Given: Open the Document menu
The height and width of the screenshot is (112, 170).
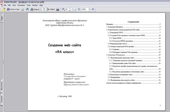Looking at the screenshot, I should pos(21,5).
